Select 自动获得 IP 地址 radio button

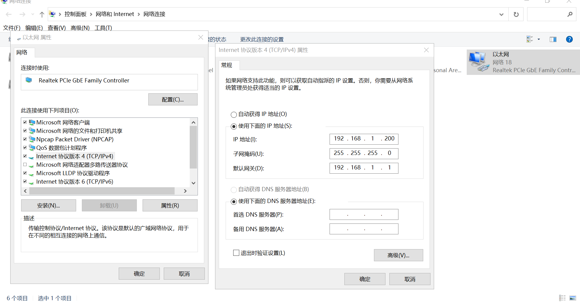click(234, 114)
